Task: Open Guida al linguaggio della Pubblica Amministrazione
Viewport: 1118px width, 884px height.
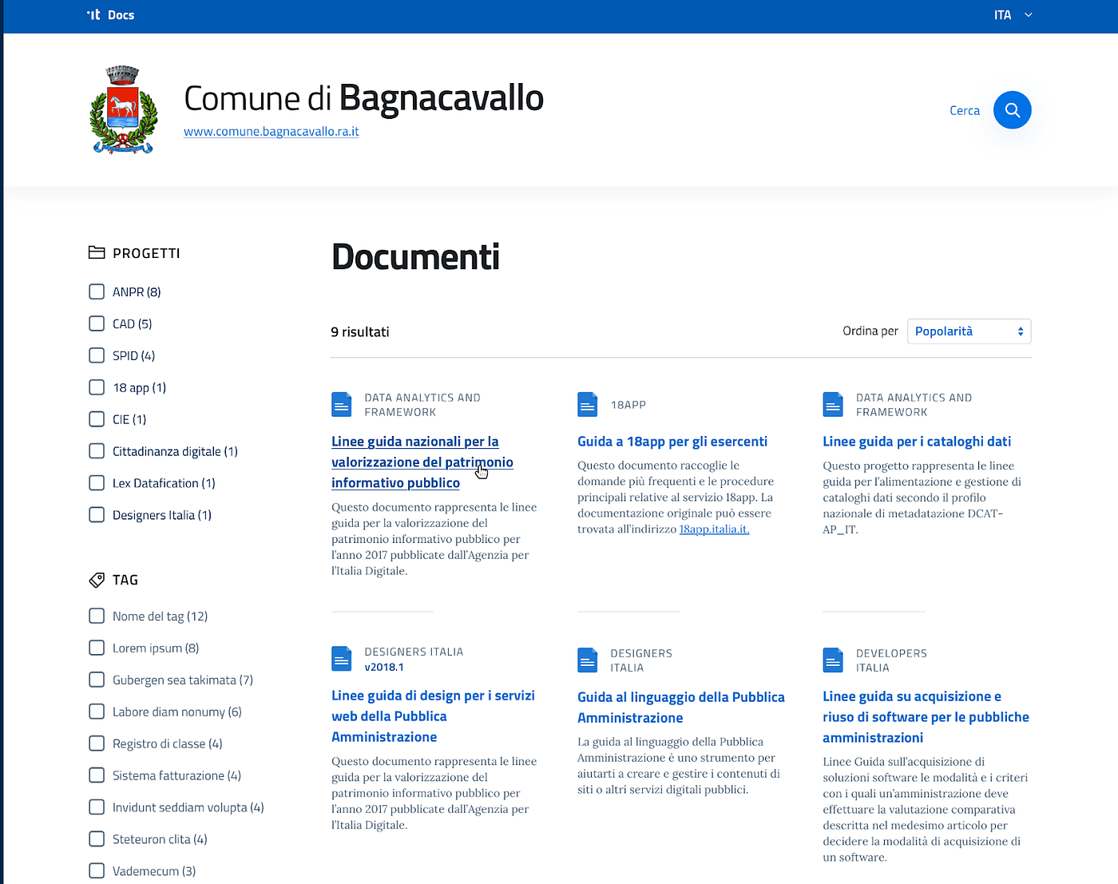Action: pos(681,708)
